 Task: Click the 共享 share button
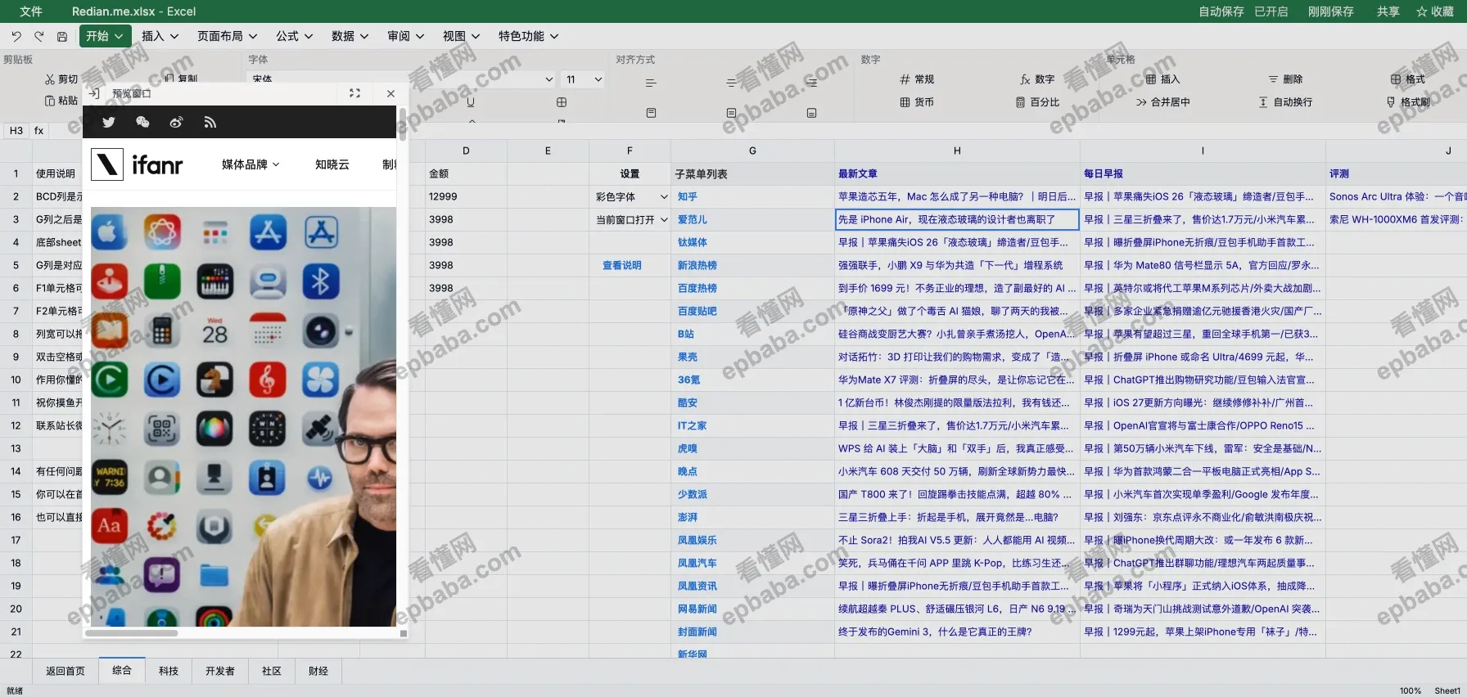(1388, 11)
